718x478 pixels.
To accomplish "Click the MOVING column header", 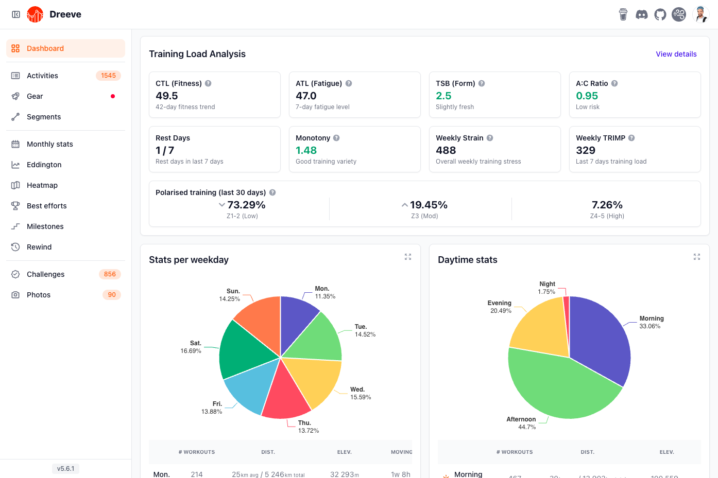I will point(401,452).
